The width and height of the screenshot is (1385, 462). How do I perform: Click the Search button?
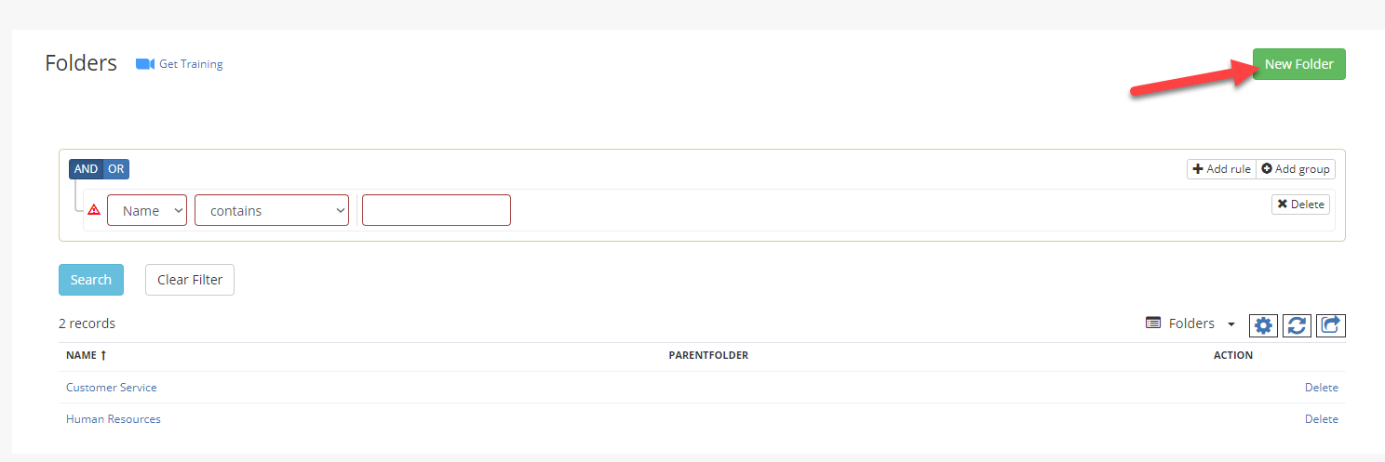(91, 280)
